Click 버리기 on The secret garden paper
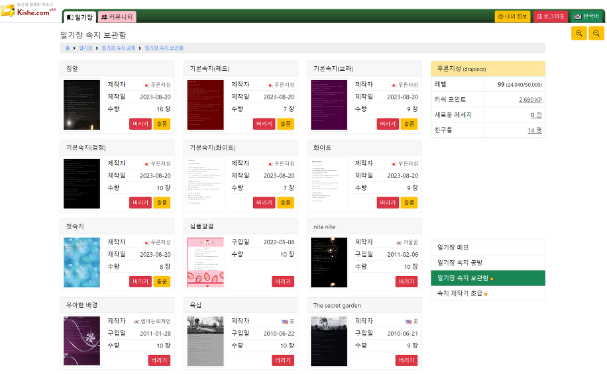 coord(406,360)
